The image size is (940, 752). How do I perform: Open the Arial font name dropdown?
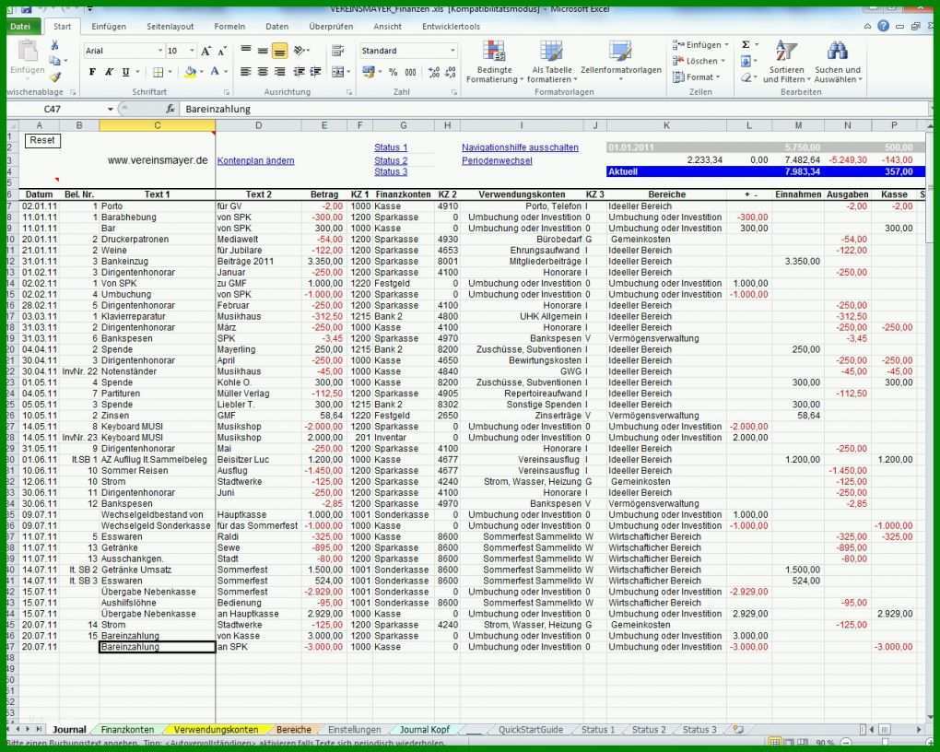click(160, 51)
